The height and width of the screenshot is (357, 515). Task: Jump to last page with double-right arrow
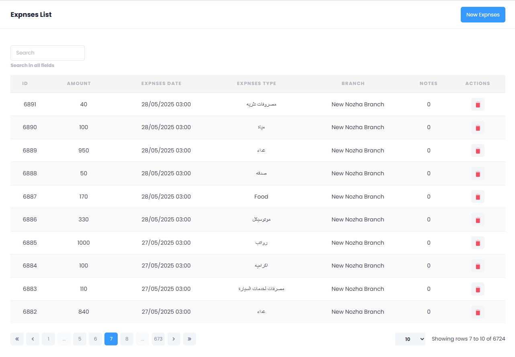coord(189,339)
